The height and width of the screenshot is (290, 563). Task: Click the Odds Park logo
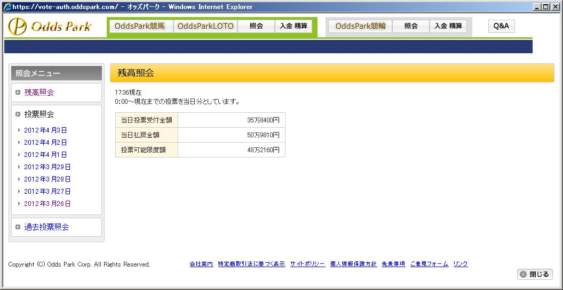point(50,27)
